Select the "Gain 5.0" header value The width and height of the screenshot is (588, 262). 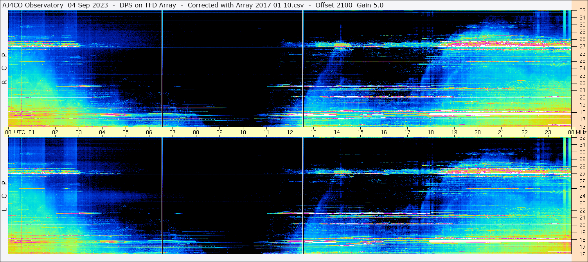tap(370, 5)
